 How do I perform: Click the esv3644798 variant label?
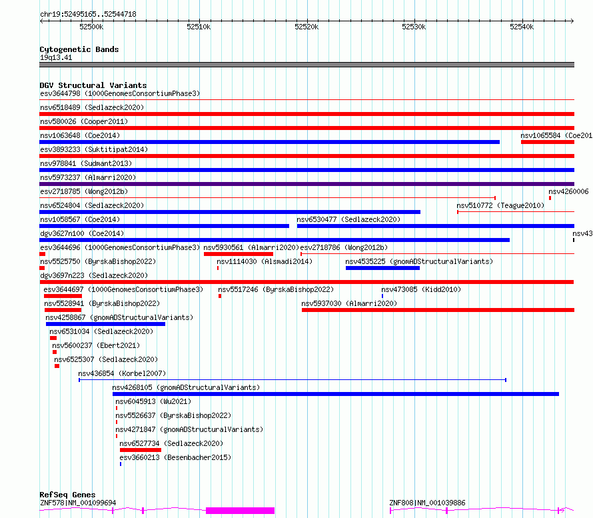120,93
